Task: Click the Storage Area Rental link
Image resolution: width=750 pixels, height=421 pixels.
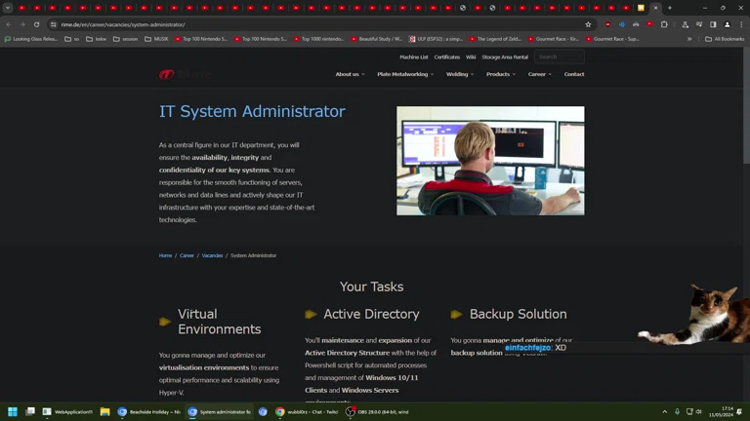Action: 504,57
